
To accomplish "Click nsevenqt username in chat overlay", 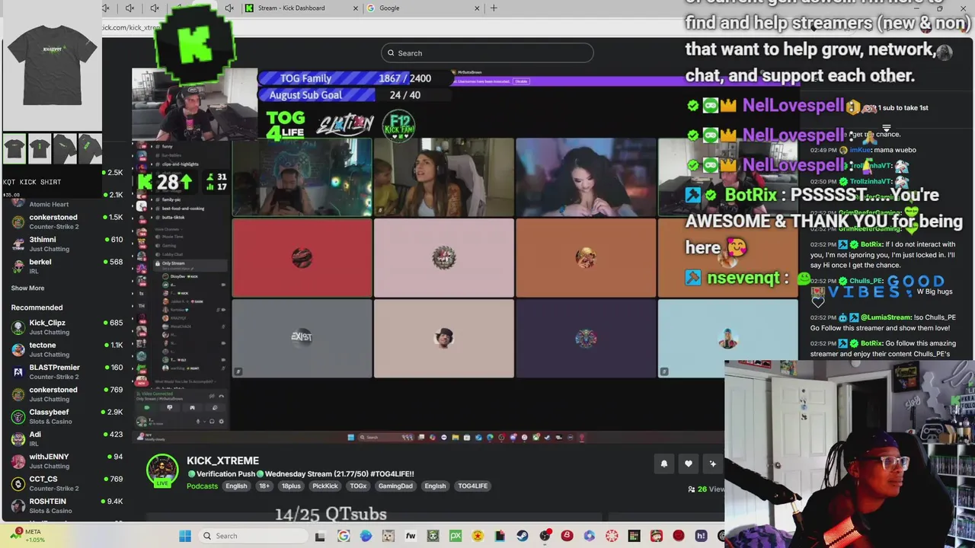I will pos(743,278).
